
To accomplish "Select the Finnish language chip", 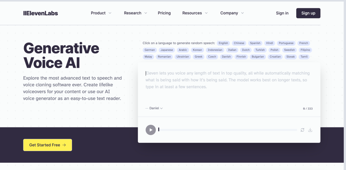I will (x=241, y=56).
